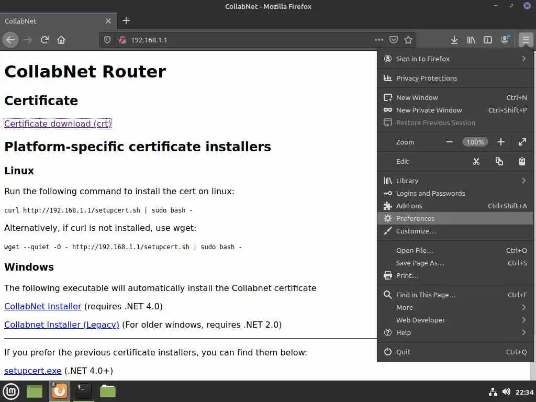
Task: Open Collabnet Installer (Legacy) link
Action: point(62,325)
